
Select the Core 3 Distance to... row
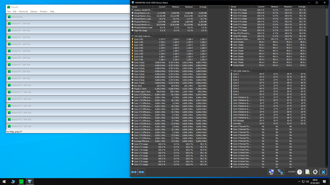tap(268, 106)
